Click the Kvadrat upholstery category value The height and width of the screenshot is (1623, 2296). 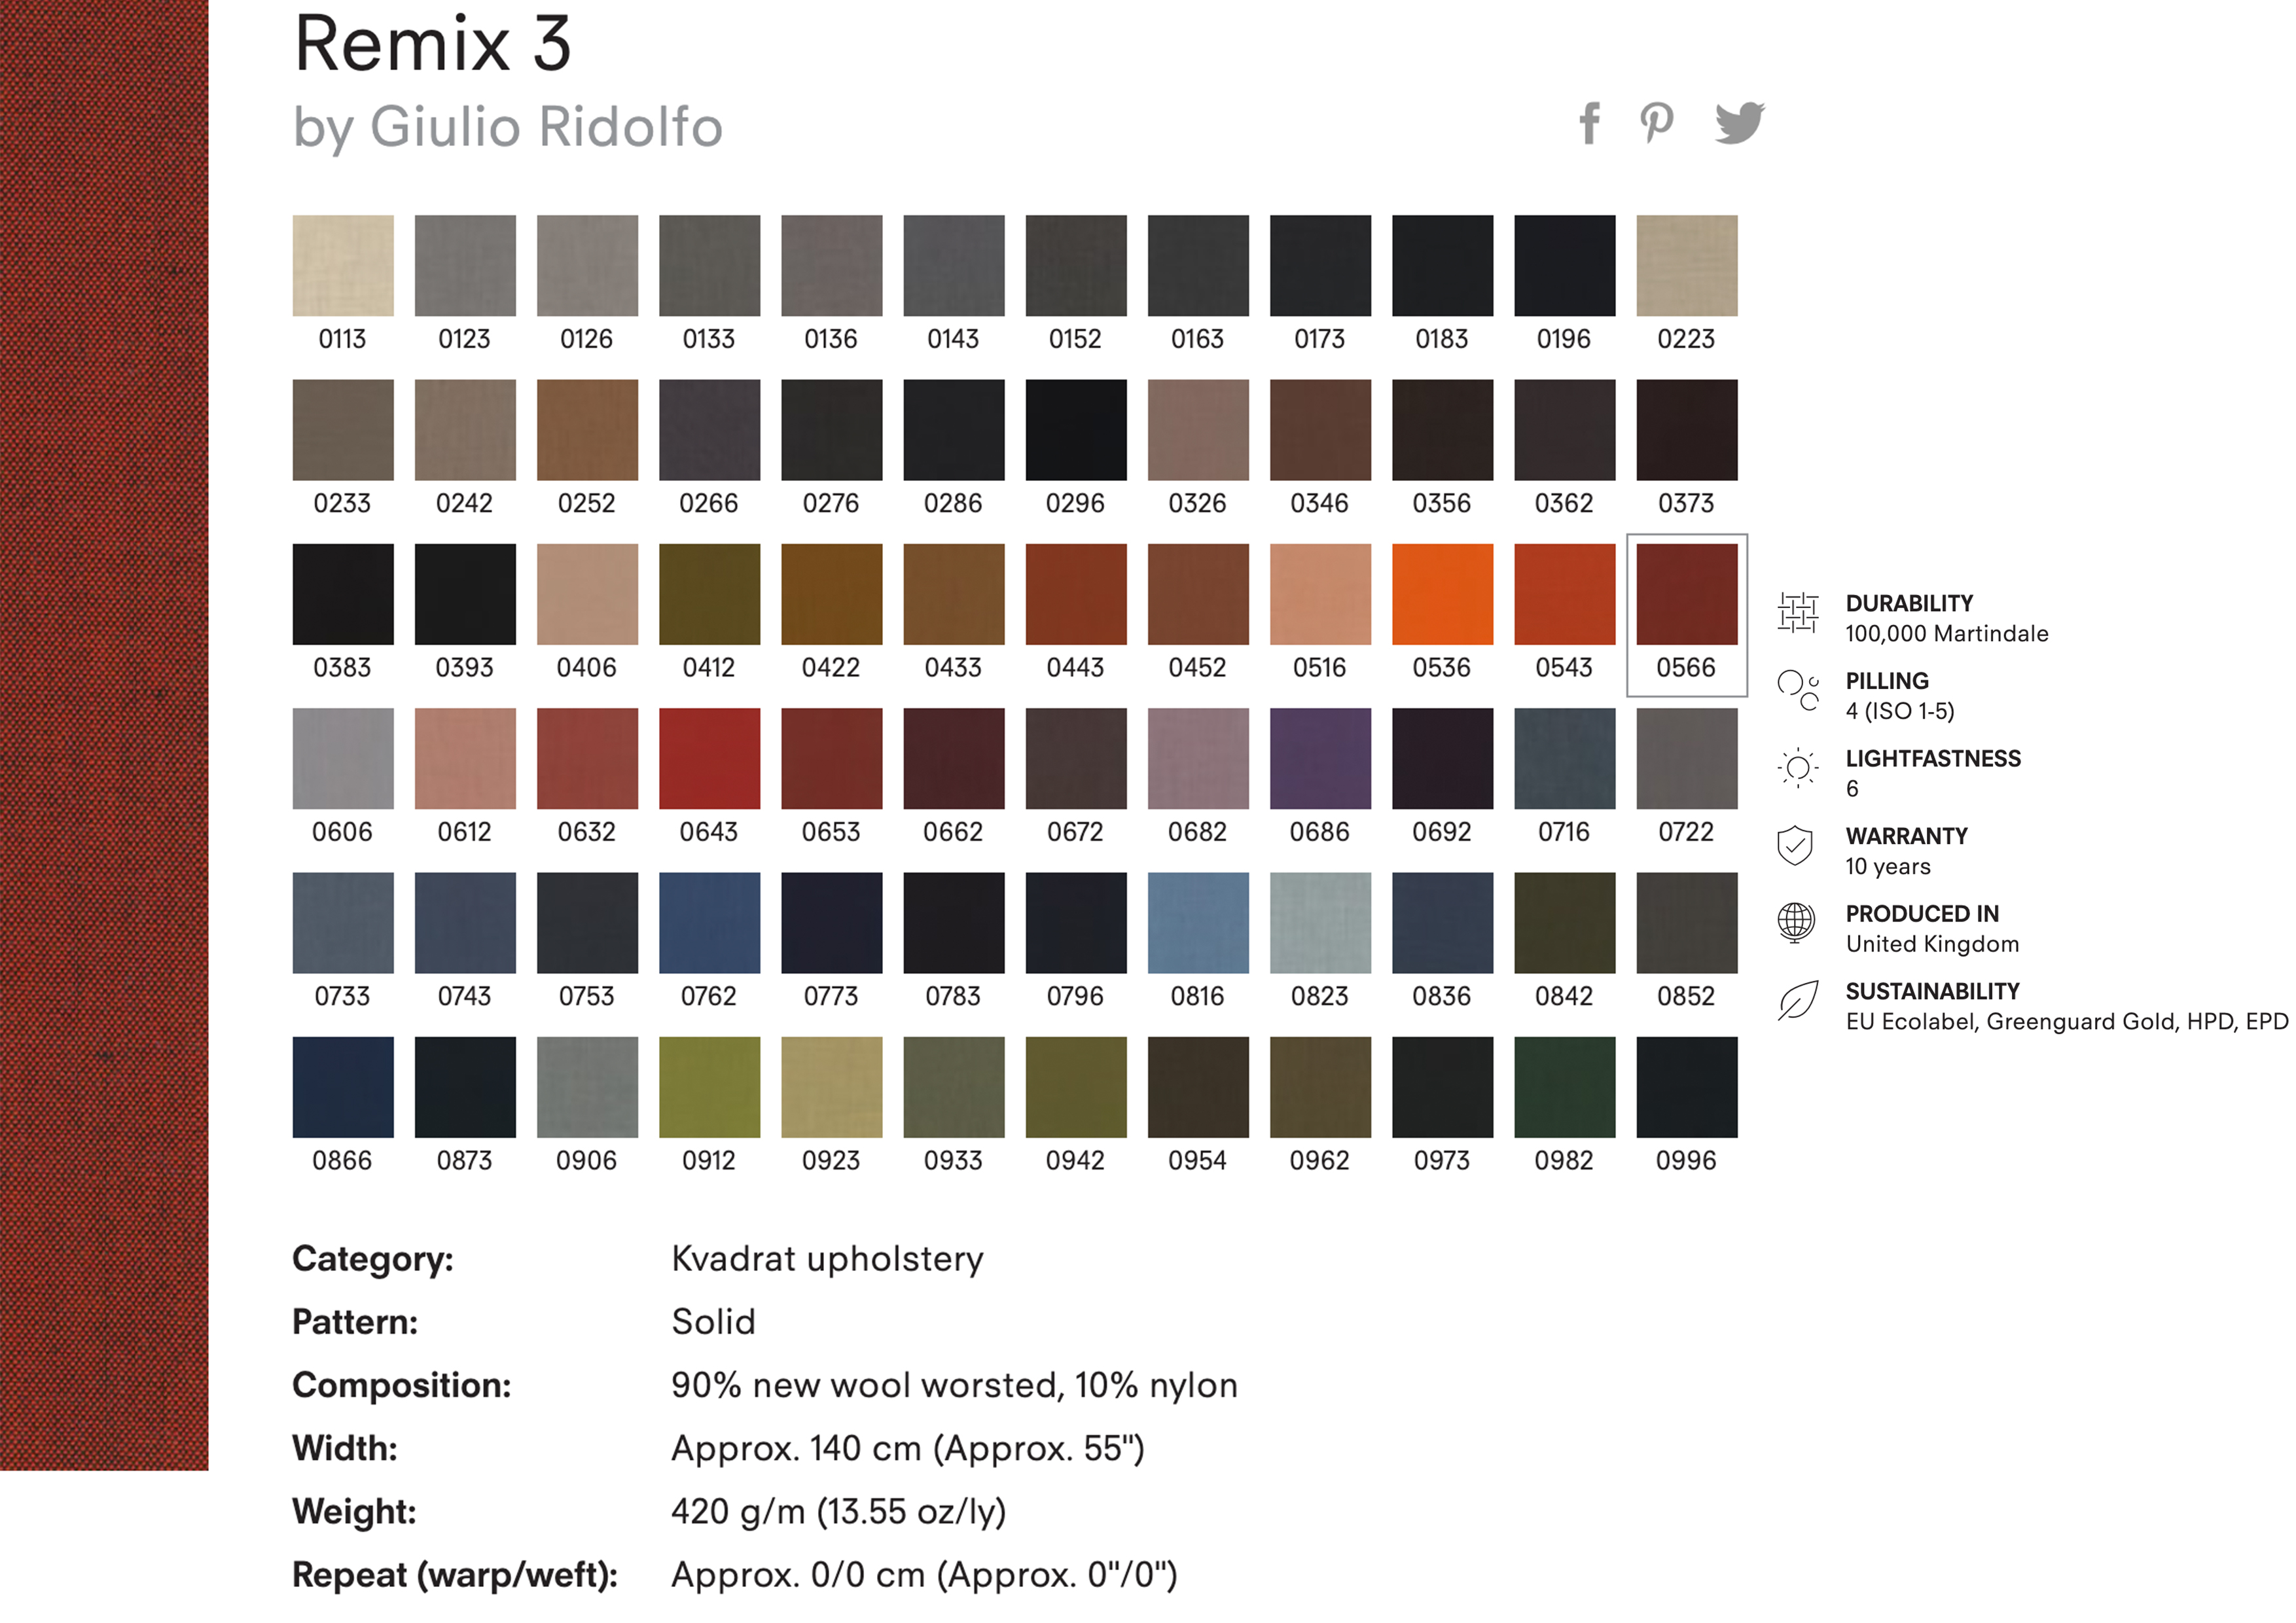(x=827, y=1259)
